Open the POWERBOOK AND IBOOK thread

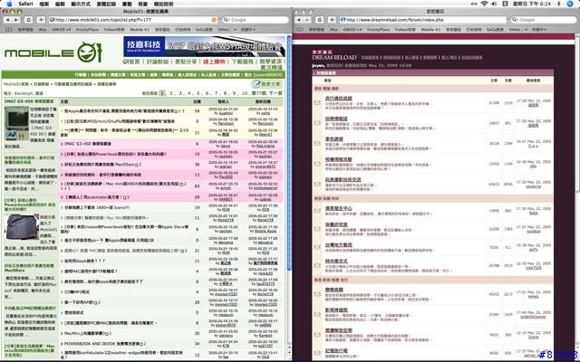pos(101,344)
